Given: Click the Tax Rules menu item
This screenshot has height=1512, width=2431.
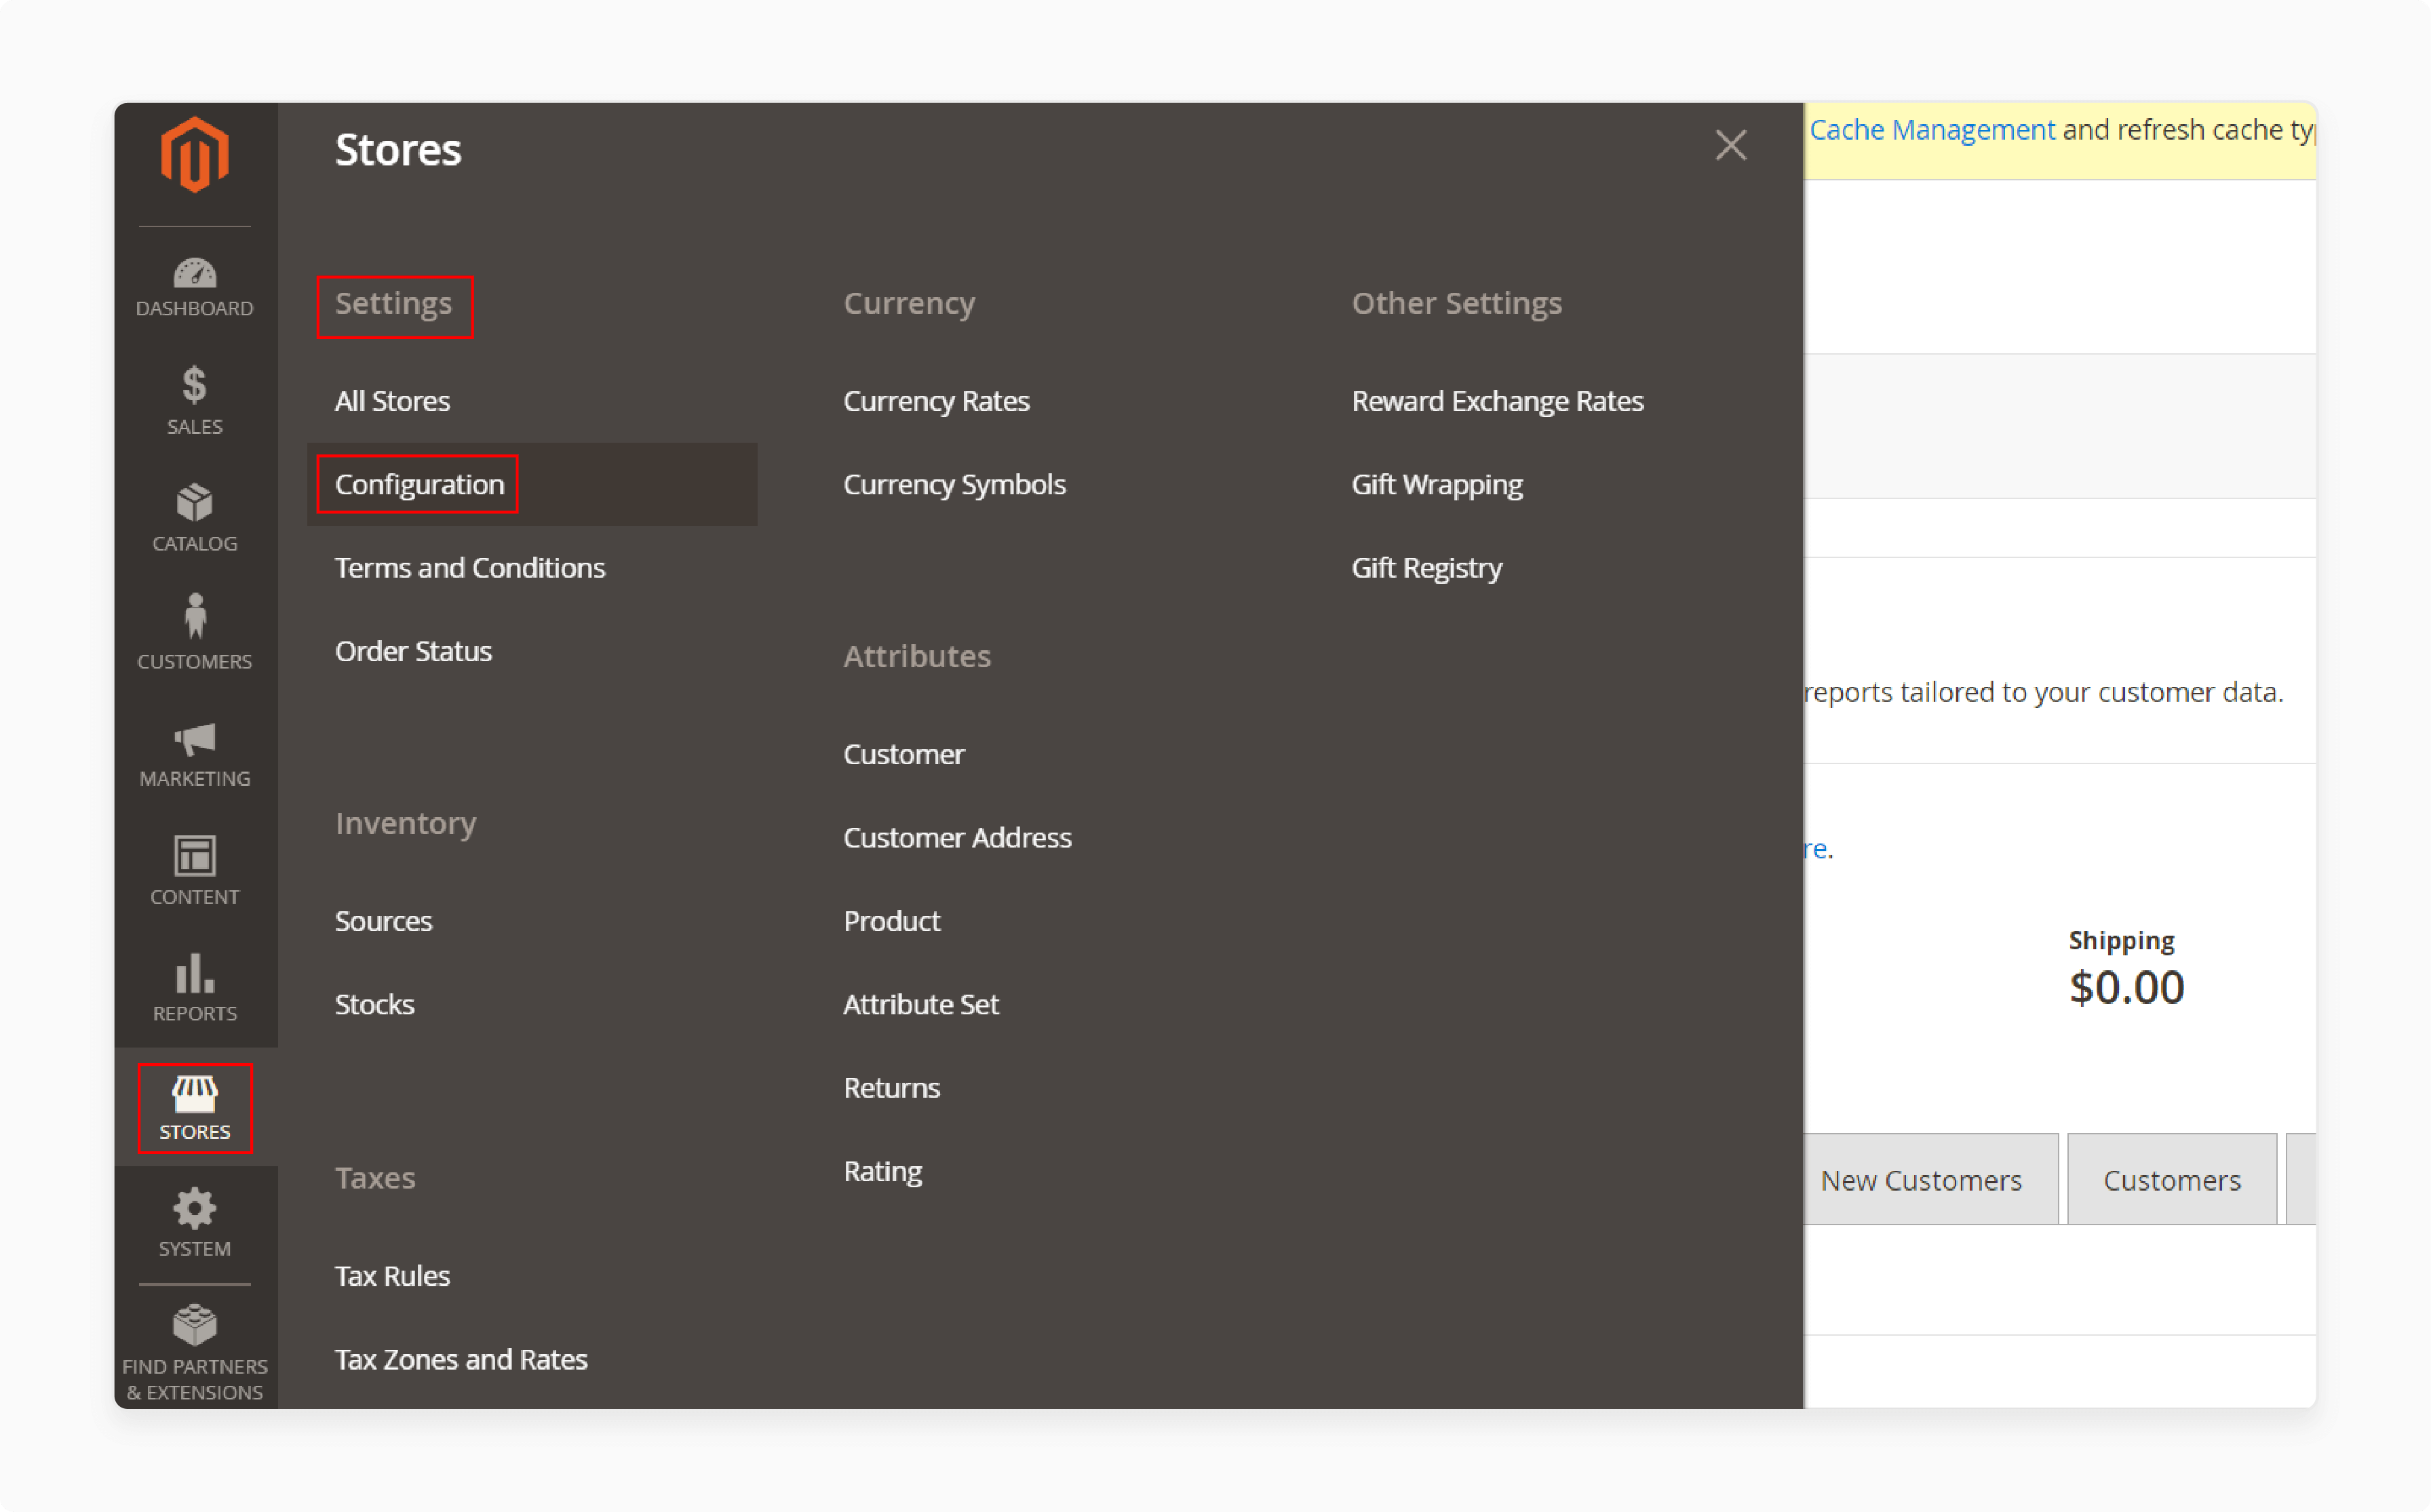Looking at the screenshot, I should point(390,1275).
